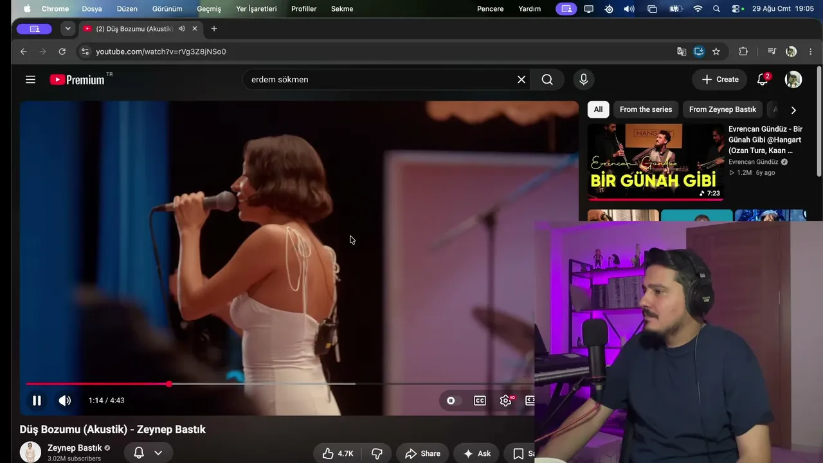Go back in Chrome
The width and height of the screenshot is (823, 463).
pyautogui.click(x=23, y=51)
